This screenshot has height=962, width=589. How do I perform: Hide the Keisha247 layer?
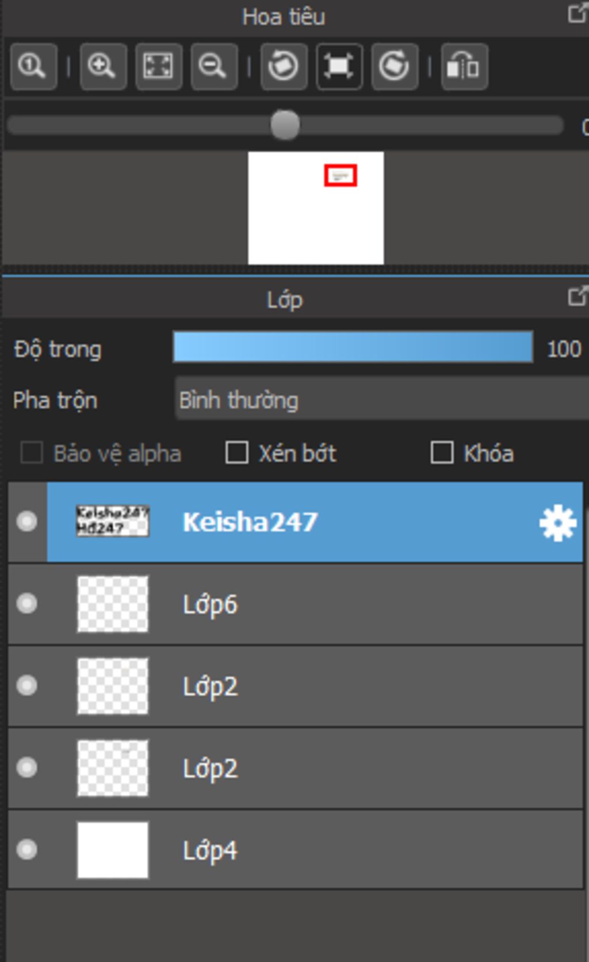[x=26, y=522]
